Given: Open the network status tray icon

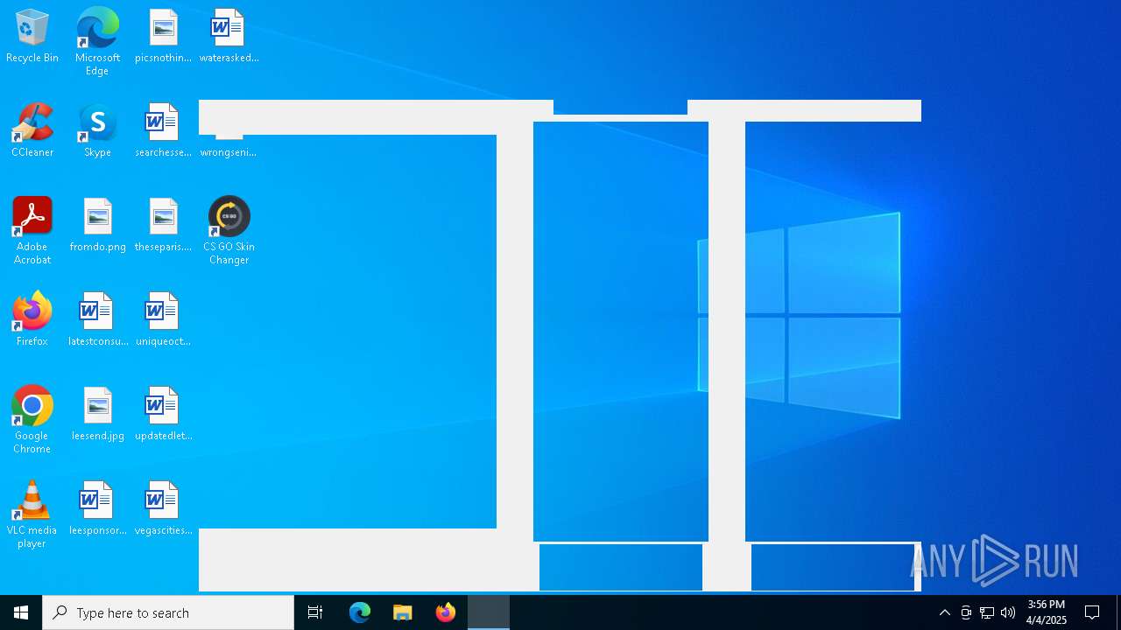Looking at the screenshot, I should tap(987, 612).
